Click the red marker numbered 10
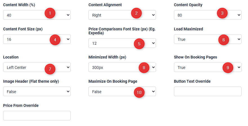This screenshot has width=248, height=126. pyautogui.click(x=139, y=92)
